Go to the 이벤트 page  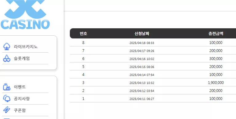(x=25, y=87)
